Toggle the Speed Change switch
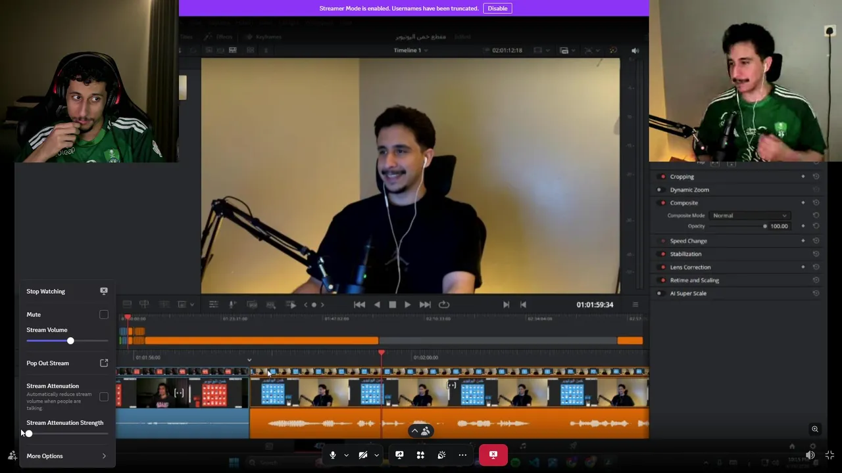The image size is (842, 473). point(662,241)
